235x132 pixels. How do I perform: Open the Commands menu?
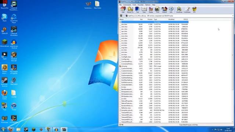tap(127, 5)
